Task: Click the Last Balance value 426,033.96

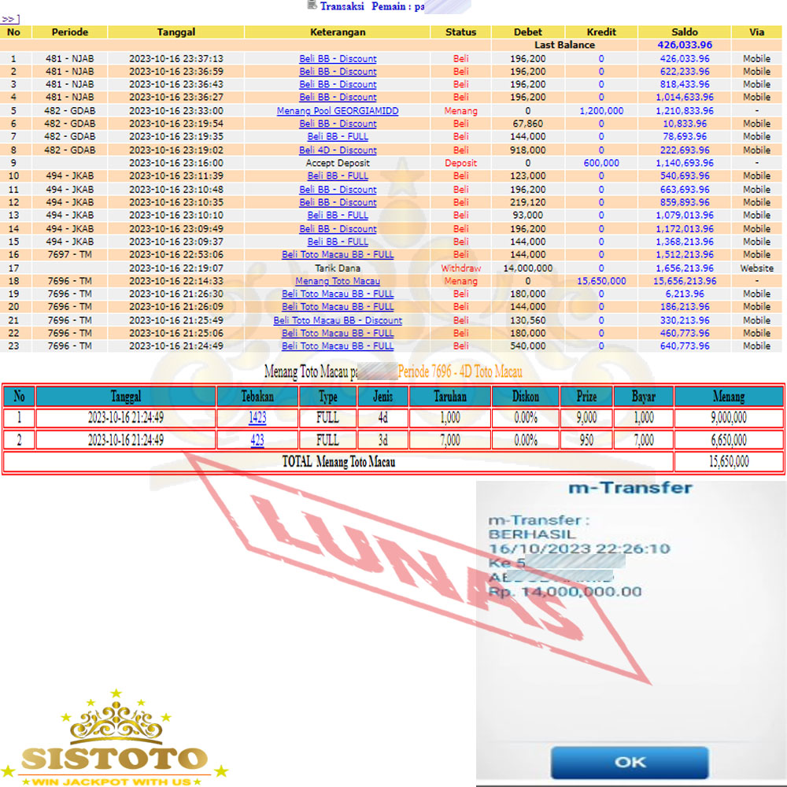Action: click(x=685, y=45)
